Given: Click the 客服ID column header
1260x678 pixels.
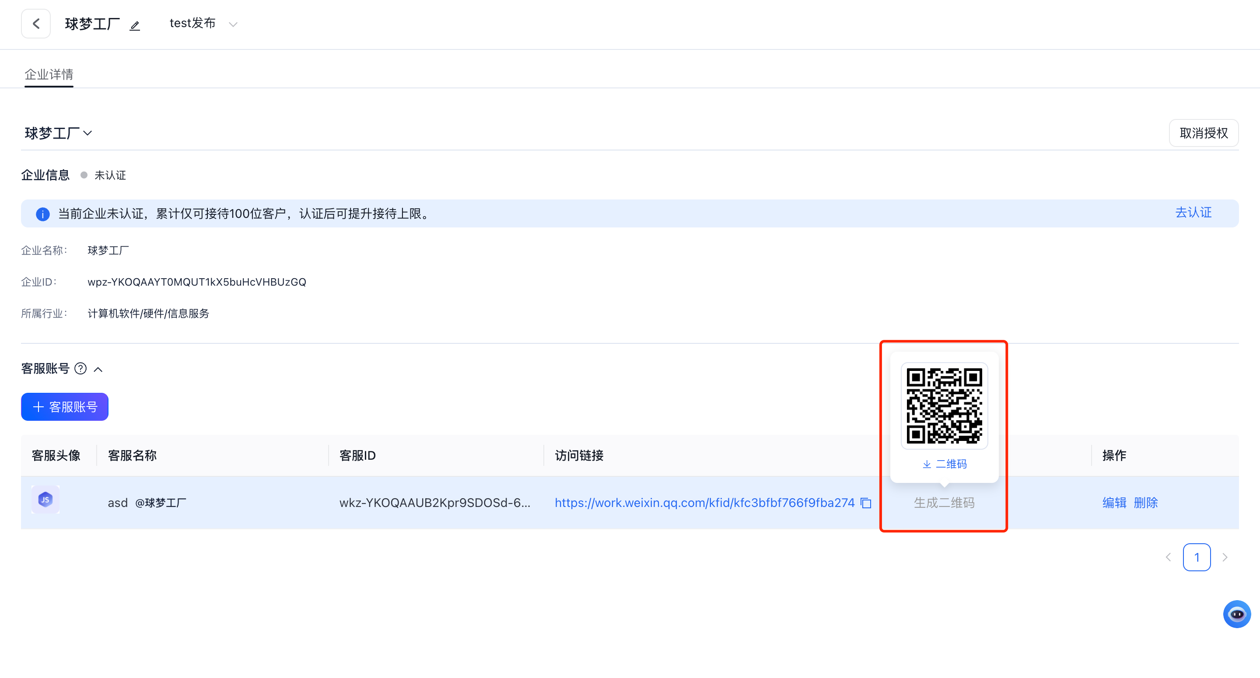Looking at the screenshot, I should pos(357,455).
